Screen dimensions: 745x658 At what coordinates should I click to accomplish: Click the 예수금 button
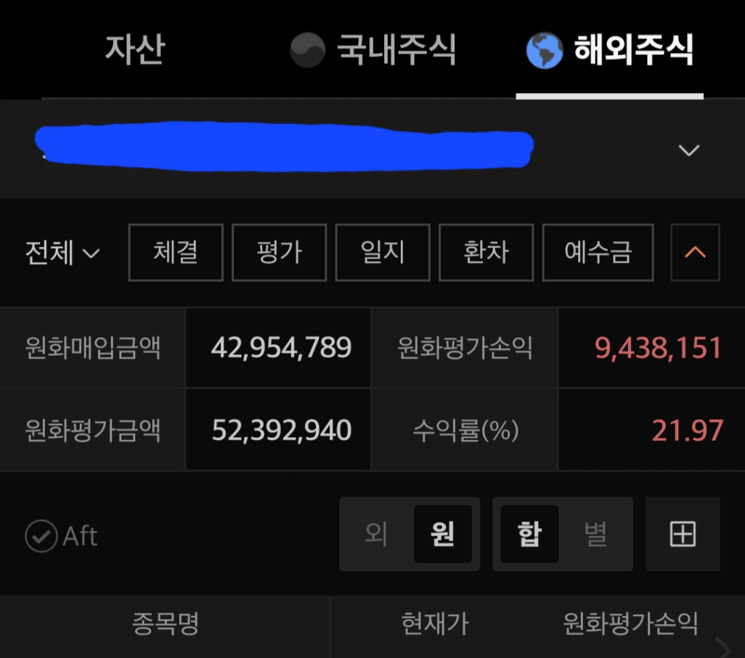point(598,252)
